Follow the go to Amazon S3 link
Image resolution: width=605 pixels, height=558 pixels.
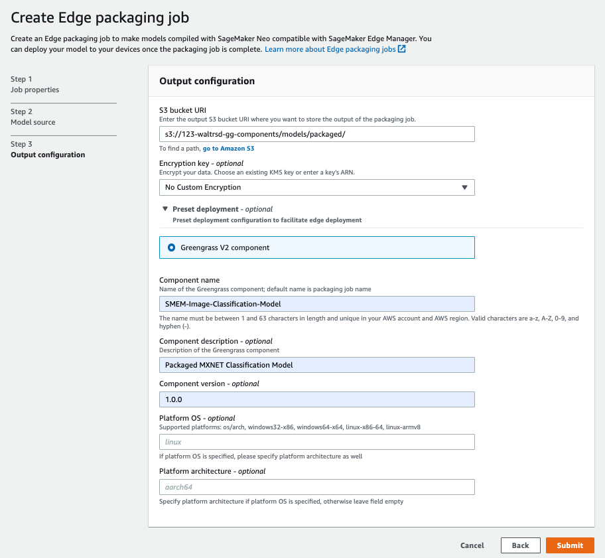point(228,148)
